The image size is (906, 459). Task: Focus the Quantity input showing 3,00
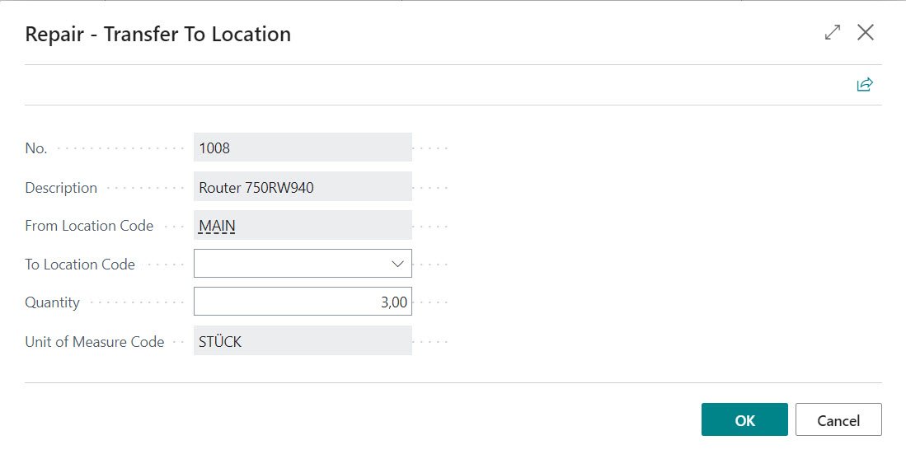click(x=303, y=302)
